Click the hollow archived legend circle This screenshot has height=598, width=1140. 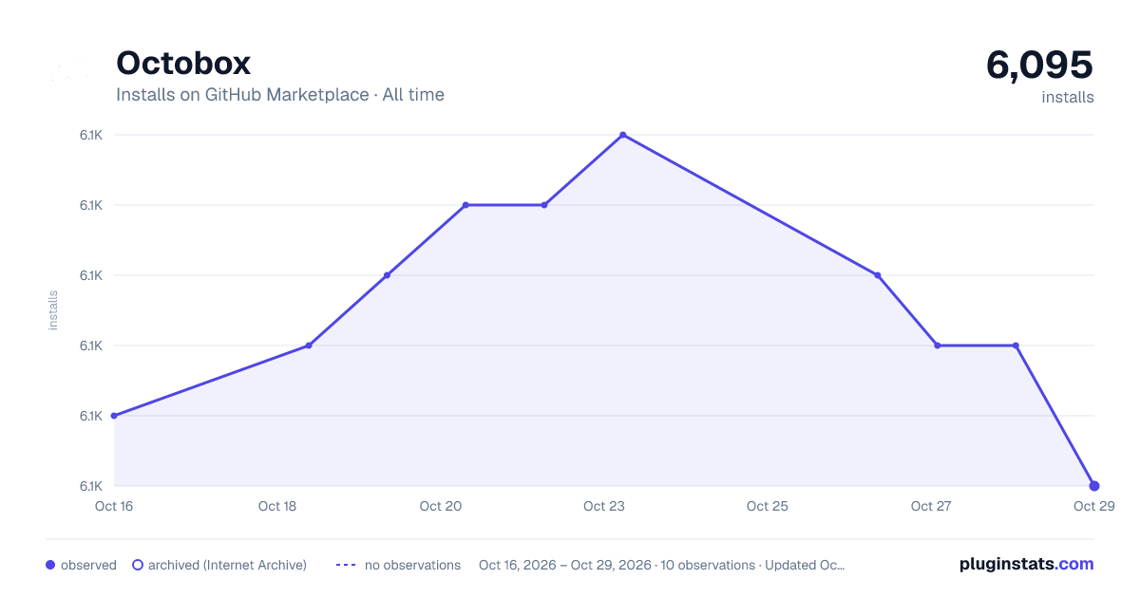(x=137, y=565)
